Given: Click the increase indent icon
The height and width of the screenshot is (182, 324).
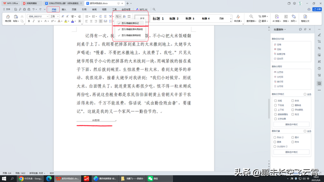Looking at the screenshot, I should click(x=105, y=16).
